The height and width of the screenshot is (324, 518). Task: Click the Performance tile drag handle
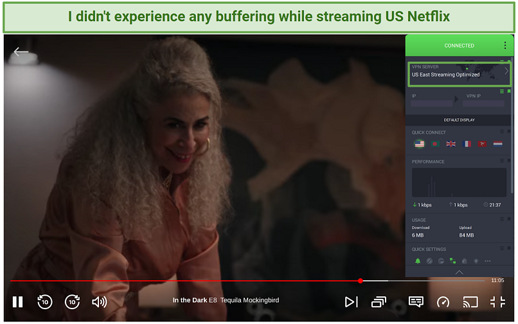coord(502,161)
